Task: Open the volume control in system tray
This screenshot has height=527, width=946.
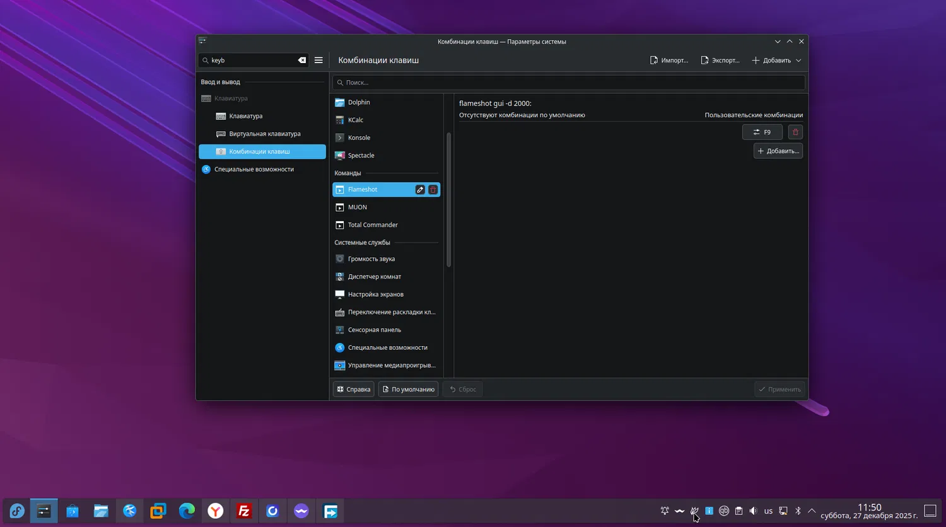Action: pyautogui.click(x=753, y=511)
